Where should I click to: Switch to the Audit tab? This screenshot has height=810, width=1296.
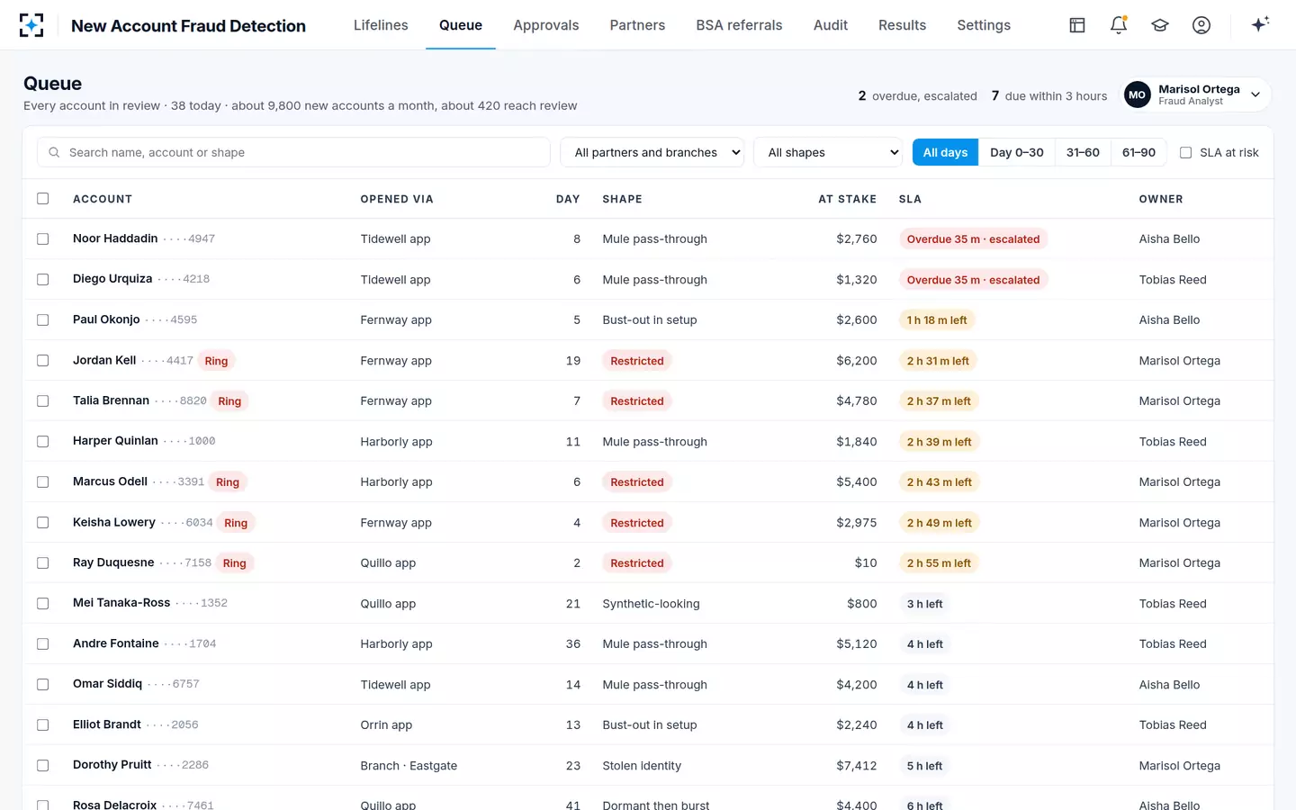831,25
